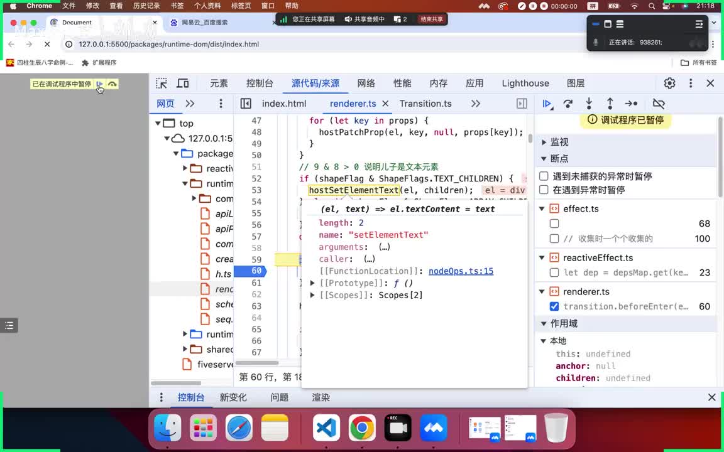This screenshot has height=452, width=724.
Task: Open navigator panel three-dot menu
Action: coord(221,104)
